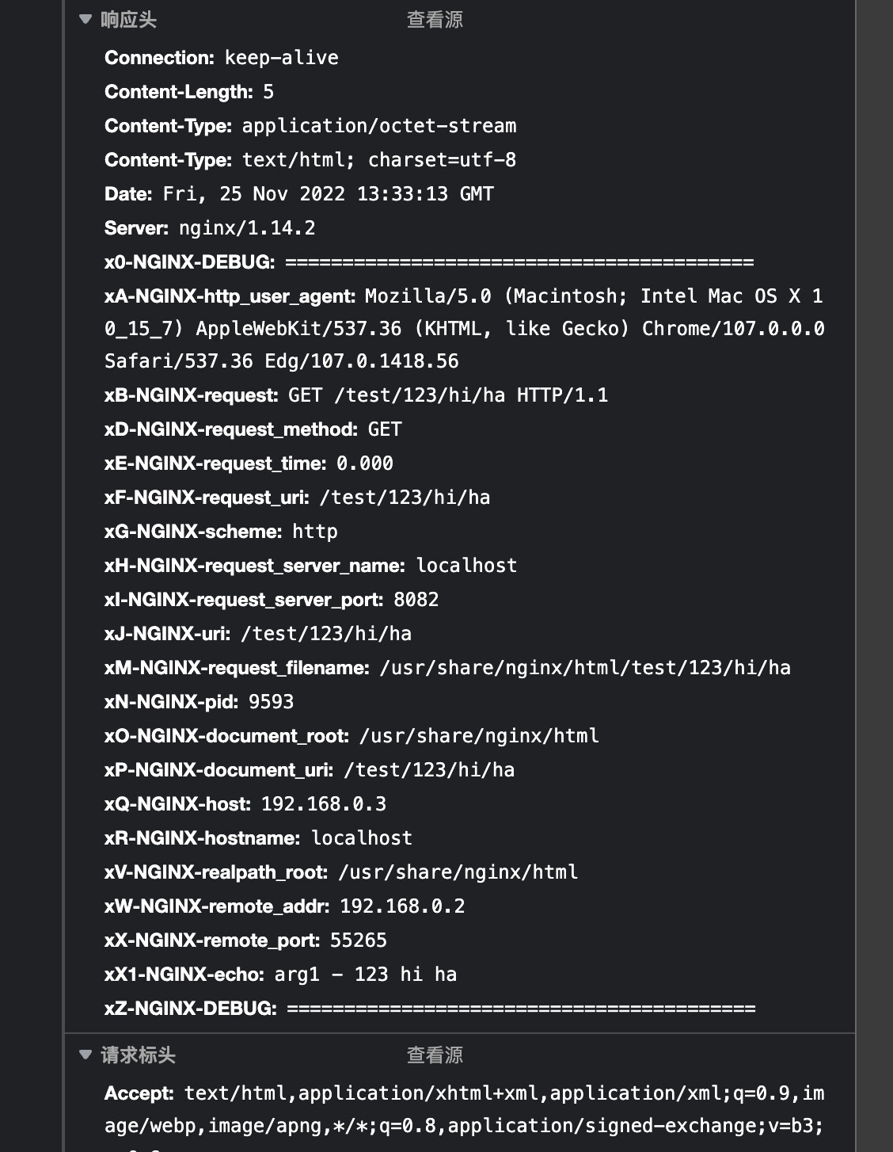Click the xI-NGINX-request_server_port value 8082
The height and width of the screenshot is (1152, 893).
click(x=416, y=600)
